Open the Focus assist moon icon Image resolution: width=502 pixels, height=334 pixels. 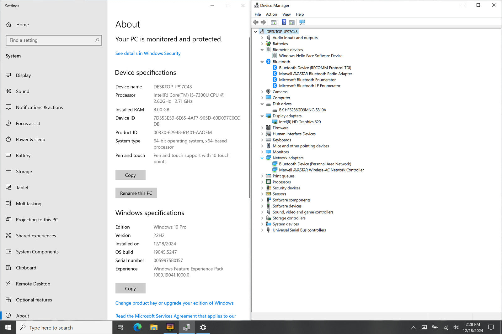click(x=8, y=123)
